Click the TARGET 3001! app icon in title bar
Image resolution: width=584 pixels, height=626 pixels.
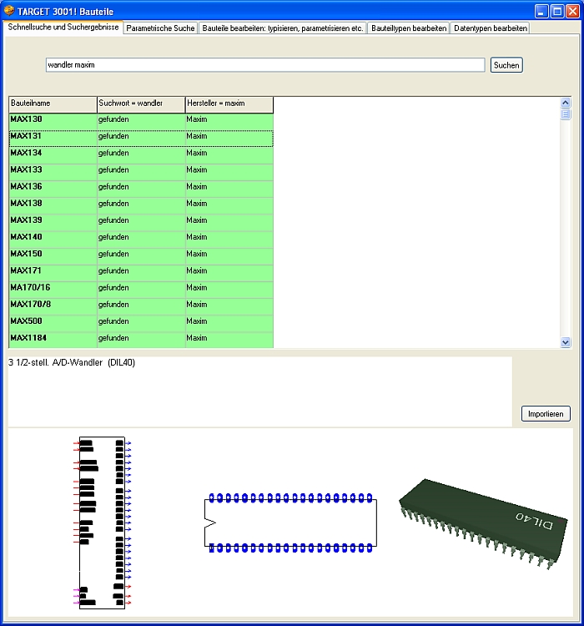click(x=9, y=11)
